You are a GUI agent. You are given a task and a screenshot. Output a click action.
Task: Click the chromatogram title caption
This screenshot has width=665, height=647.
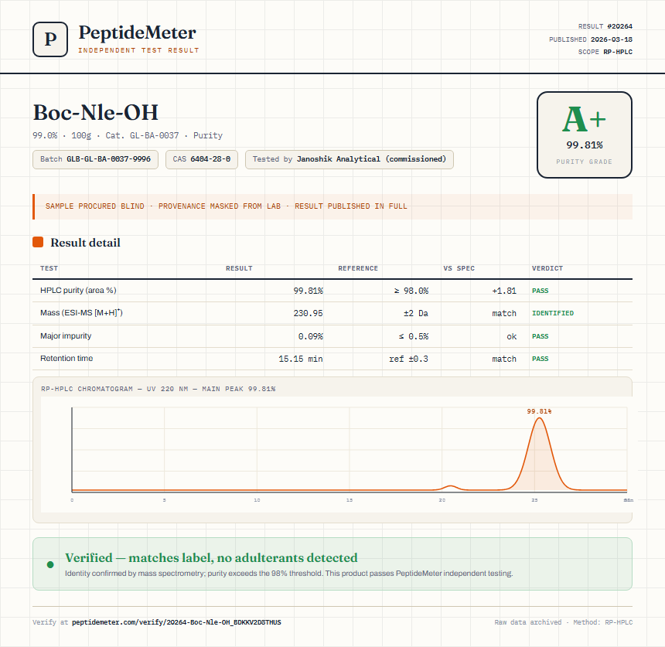[x=159, y=389]
